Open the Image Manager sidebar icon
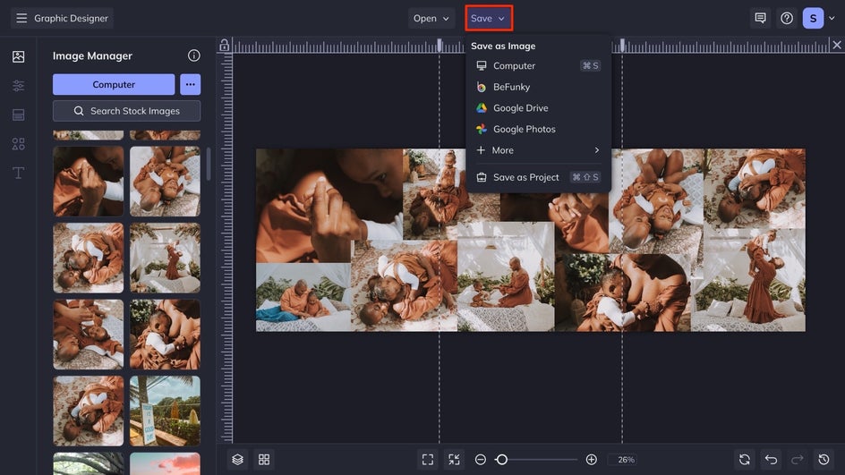845x475 pixels. click(18, 56)
